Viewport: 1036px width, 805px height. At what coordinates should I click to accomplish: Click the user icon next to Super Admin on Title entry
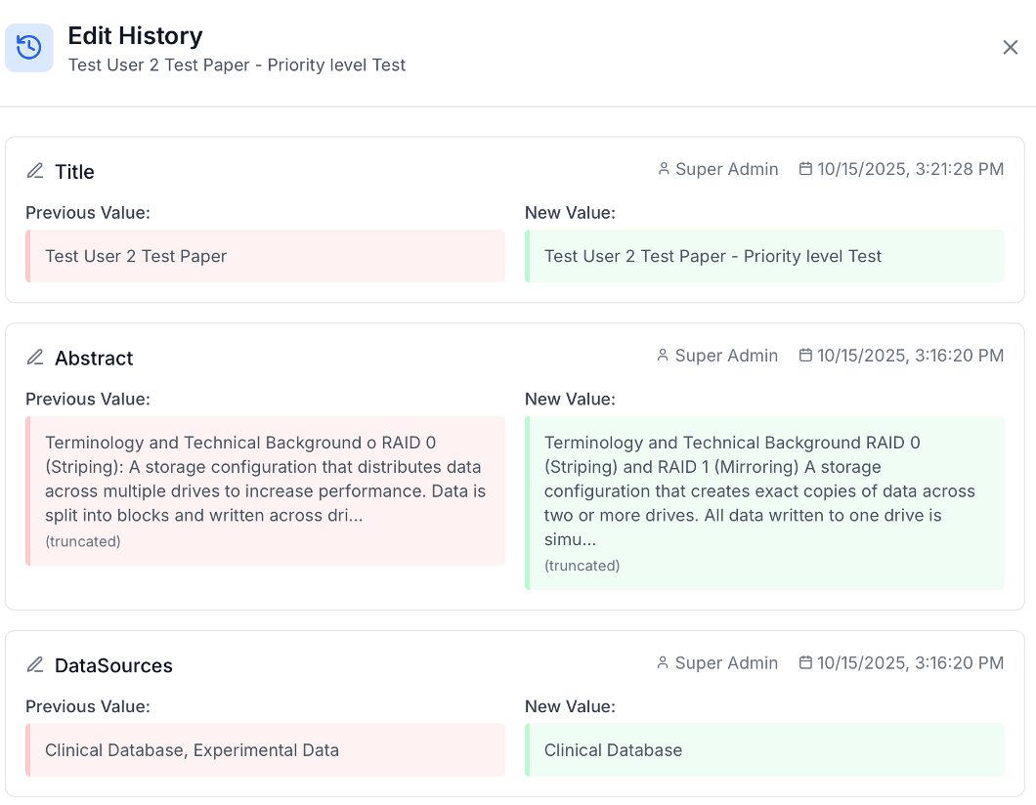point(664,168)
